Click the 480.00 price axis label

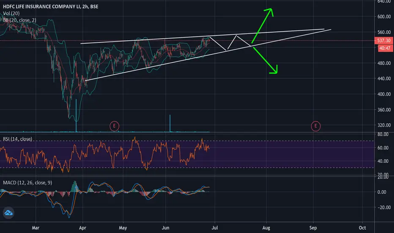pyautogui.click(x=384, y=63)
